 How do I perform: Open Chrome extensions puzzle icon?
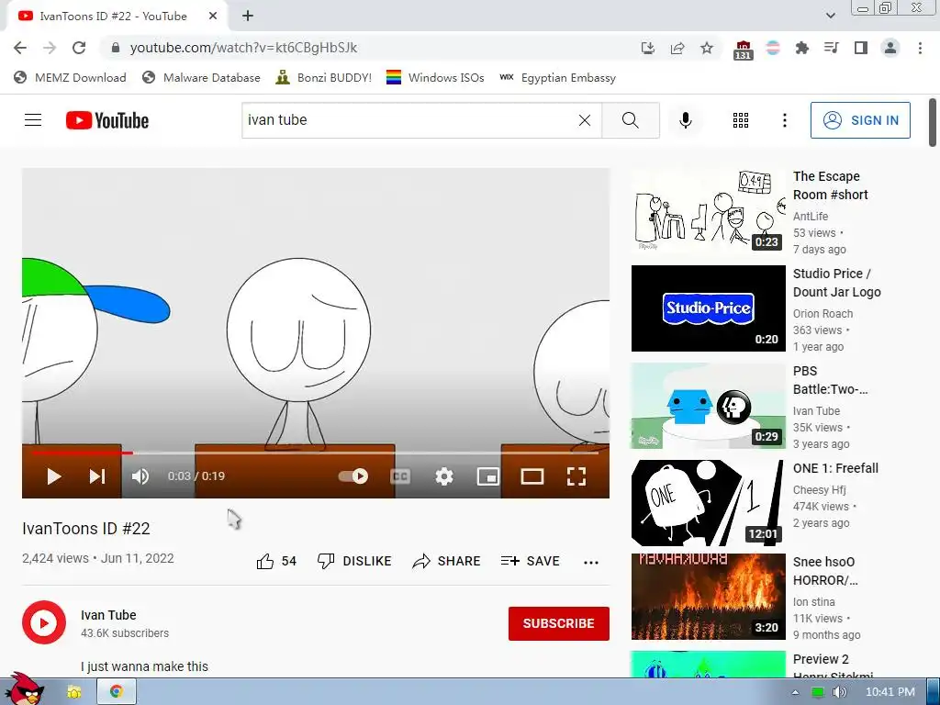pyautogui.click(x=801, y=48)
